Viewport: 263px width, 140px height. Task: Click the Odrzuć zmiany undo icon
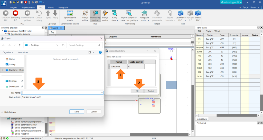tap(39, 13)
